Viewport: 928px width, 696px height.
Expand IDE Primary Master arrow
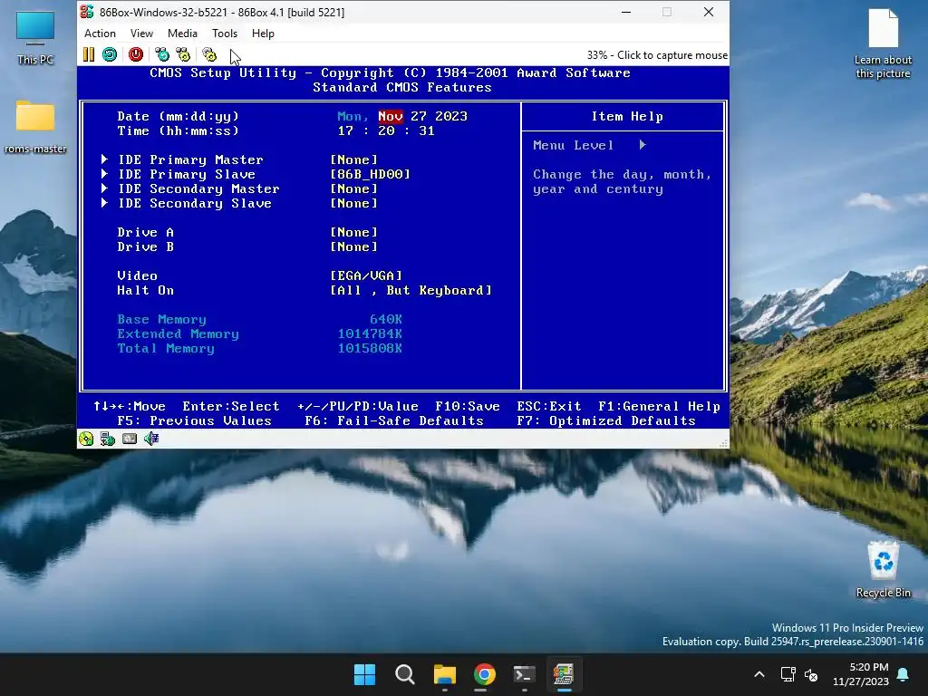coord(105,159)
